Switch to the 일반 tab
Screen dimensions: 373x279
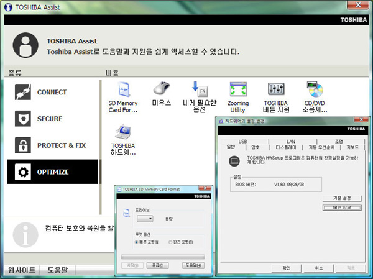tap(231, 147)
